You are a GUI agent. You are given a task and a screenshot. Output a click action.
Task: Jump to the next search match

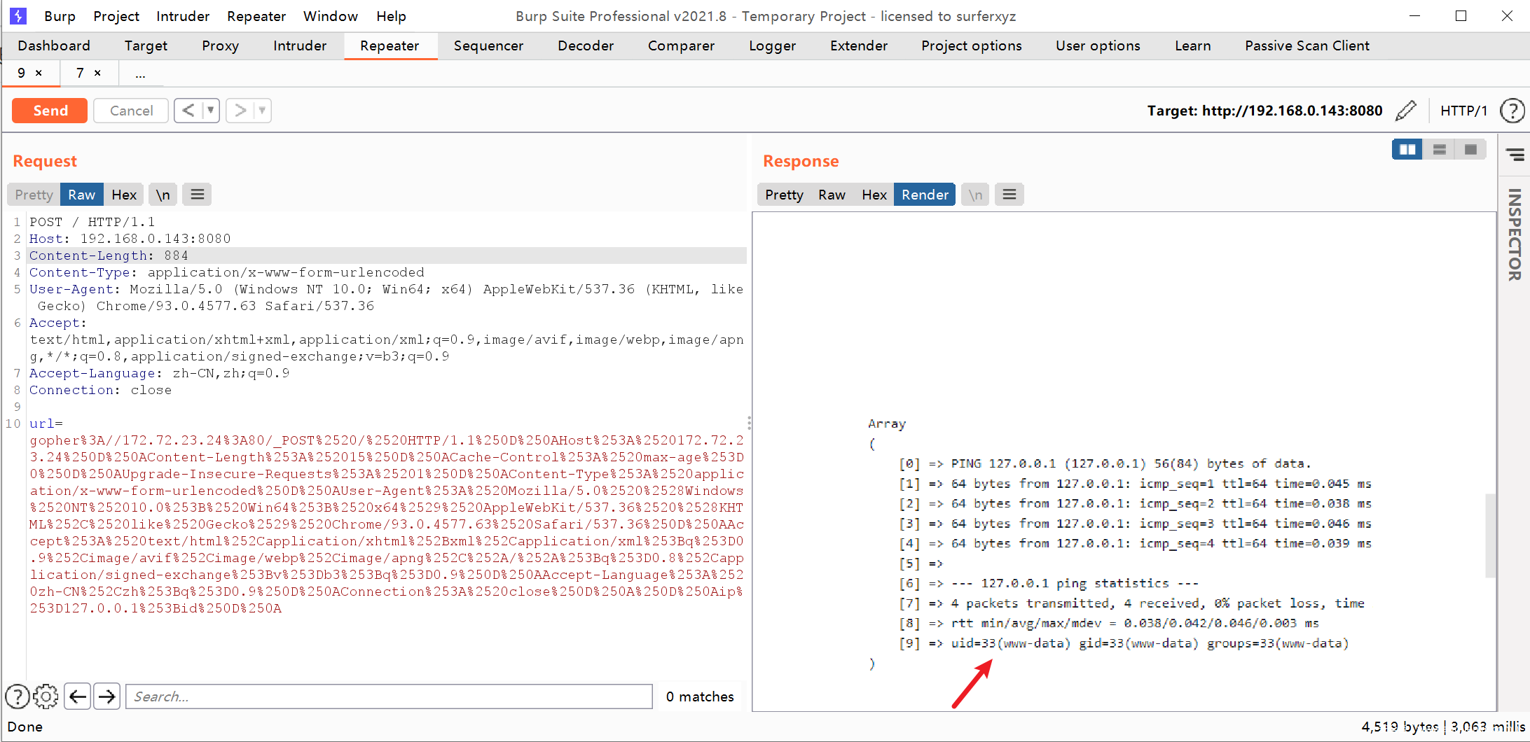pyautogui.click(x=106, y=696)
